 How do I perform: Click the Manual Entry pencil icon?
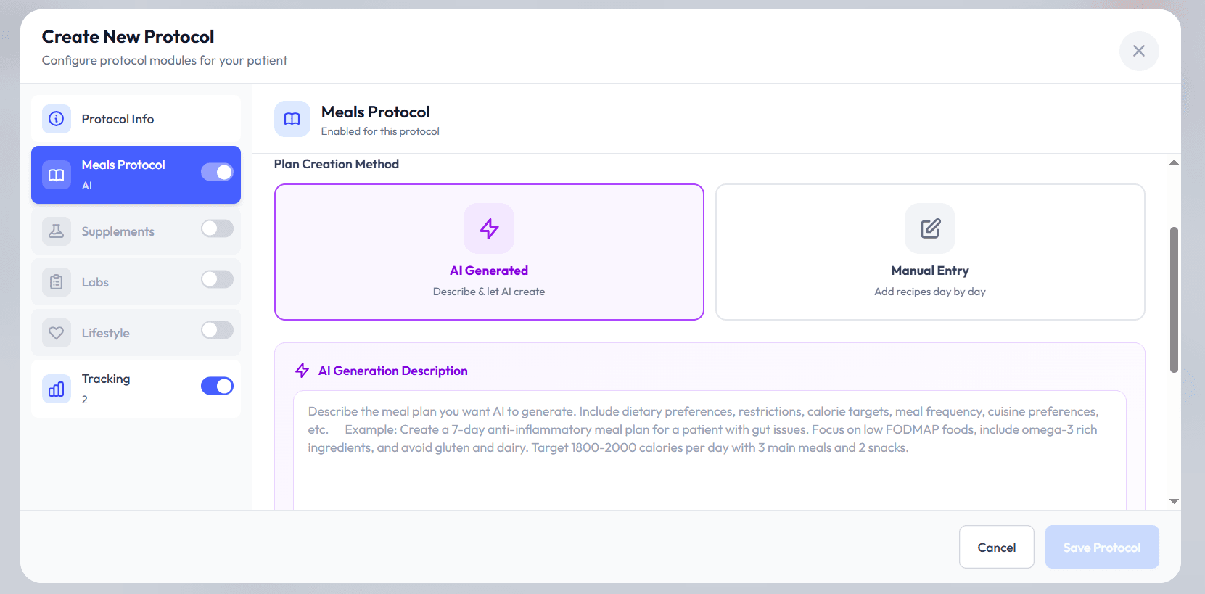click(929, 228)
